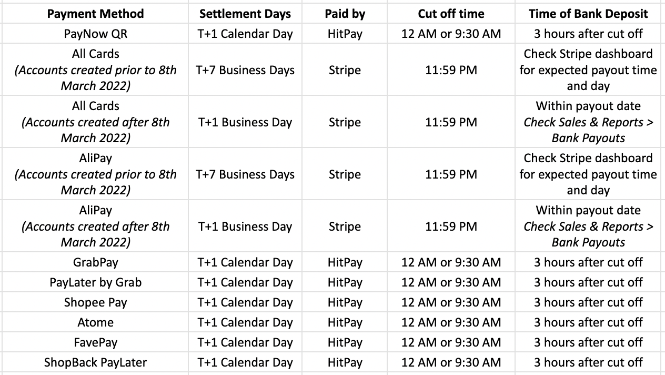
Task: Click the FavePay cell
Action: (x=95, y=342)
